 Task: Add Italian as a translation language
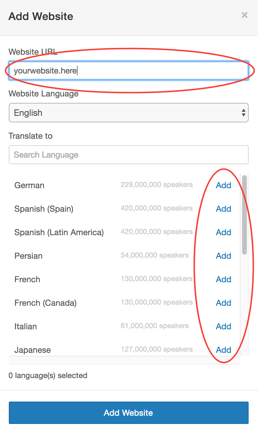(223, 326)
